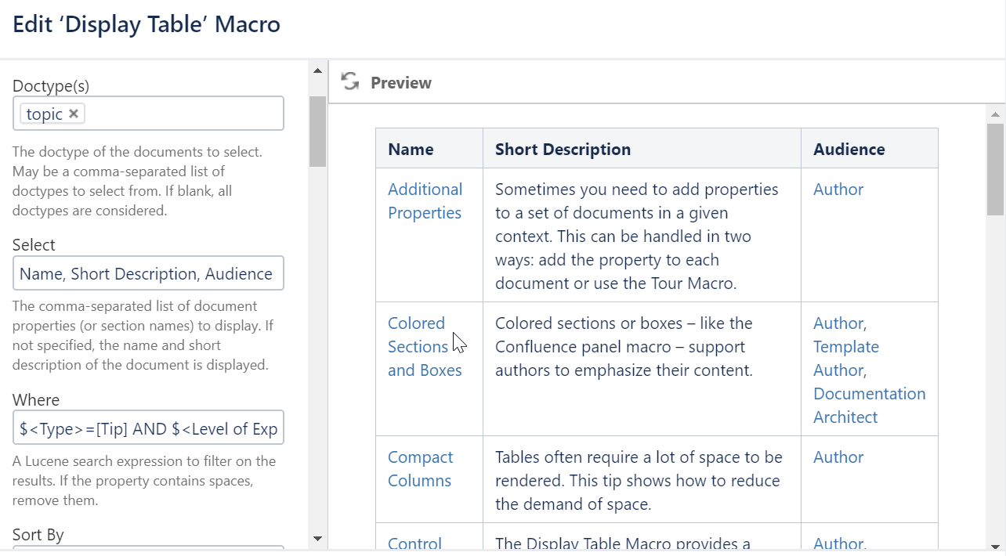
Task: Click the Preview reload arrow icon
Action: (x=349, y=81)
